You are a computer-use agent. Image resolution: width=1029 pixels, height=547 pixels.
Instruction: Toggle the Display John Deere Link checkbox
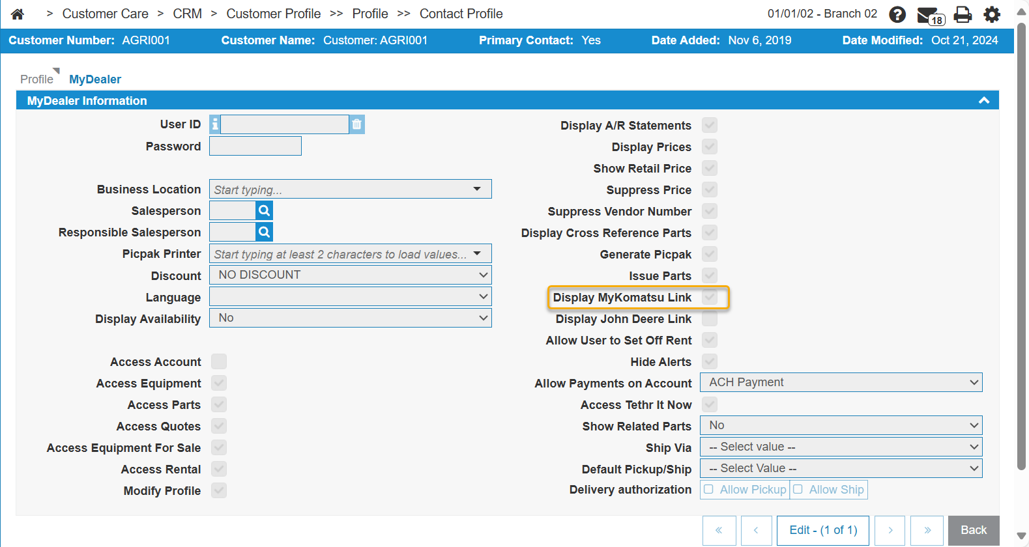(x=710, y=318)
